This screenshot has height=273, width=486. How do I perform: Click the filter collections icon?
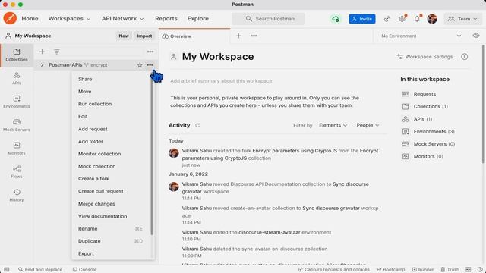click(57, 52)
